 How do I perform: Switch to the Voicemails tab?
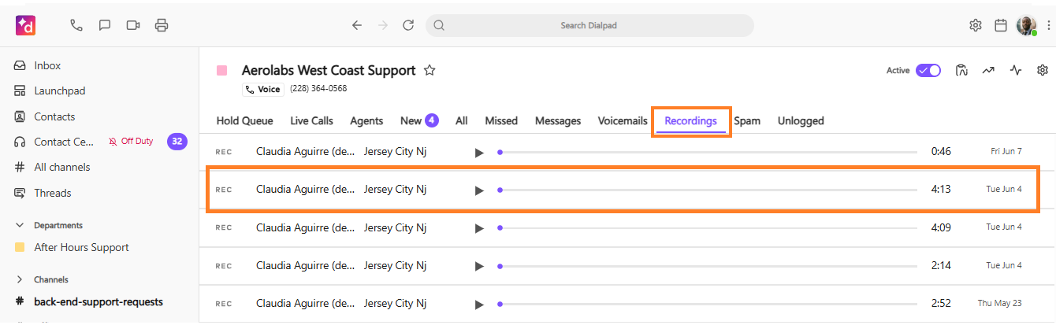click(623, 120)
